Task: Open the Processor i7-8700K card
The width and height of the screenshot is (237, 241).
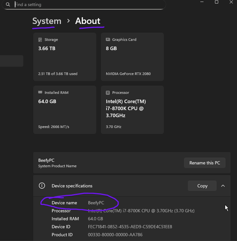Action: (132, 109)
